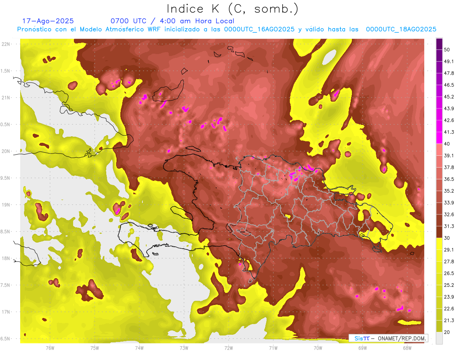Click the '19N' latitude axis label
The image size is (457, 353).
pos(5,205)
